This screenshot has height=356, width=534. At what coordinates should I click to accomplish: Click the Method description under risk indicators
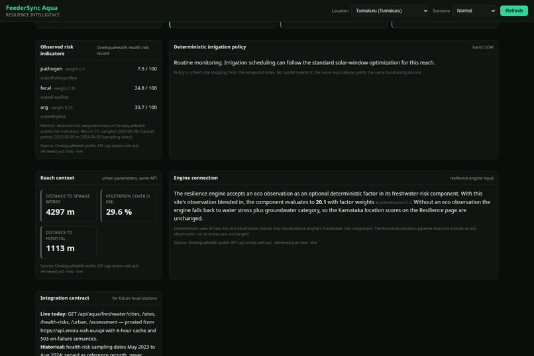(x=97, y=131)
